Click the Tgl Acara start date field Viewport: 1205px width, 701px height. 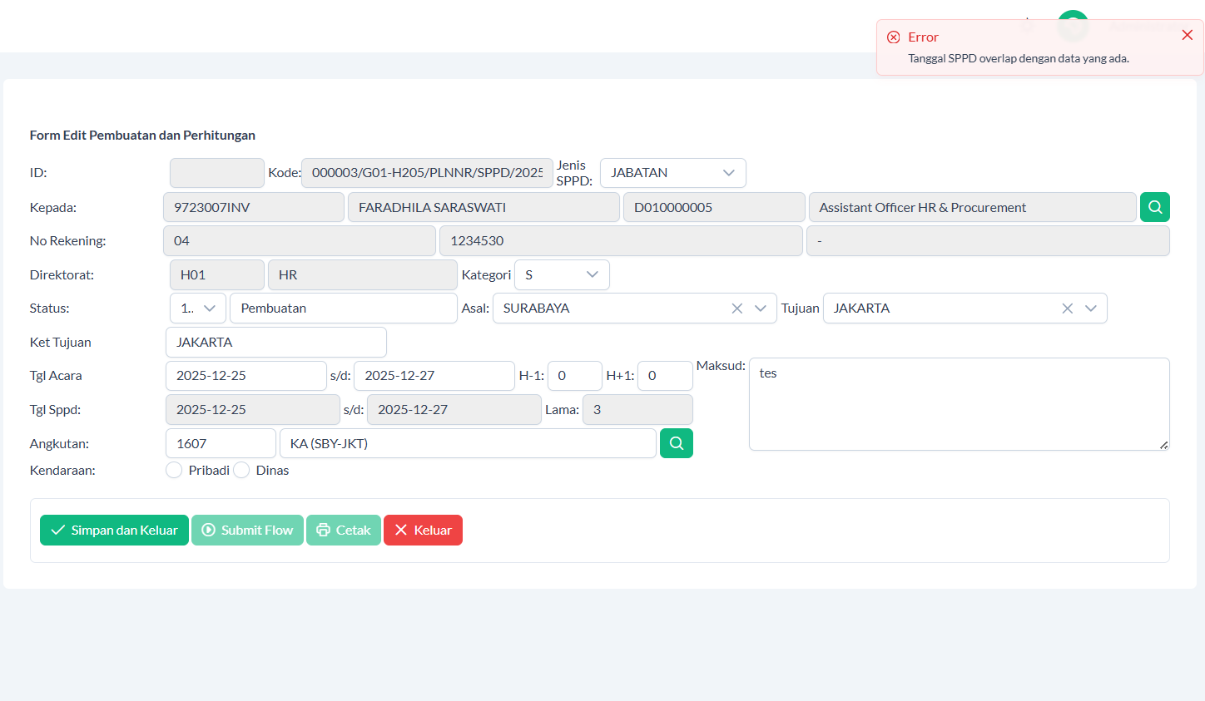245,376
